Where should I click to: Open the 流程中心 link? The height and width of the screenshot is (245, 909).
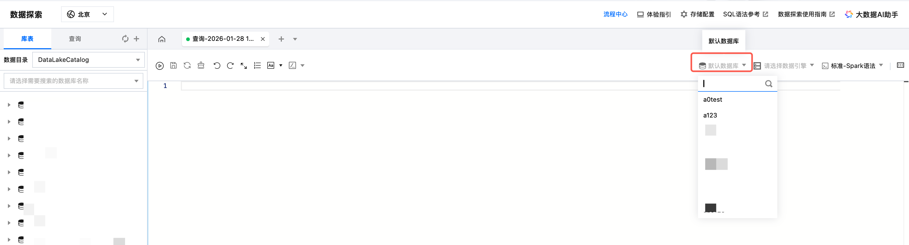[x=615, y=14]
